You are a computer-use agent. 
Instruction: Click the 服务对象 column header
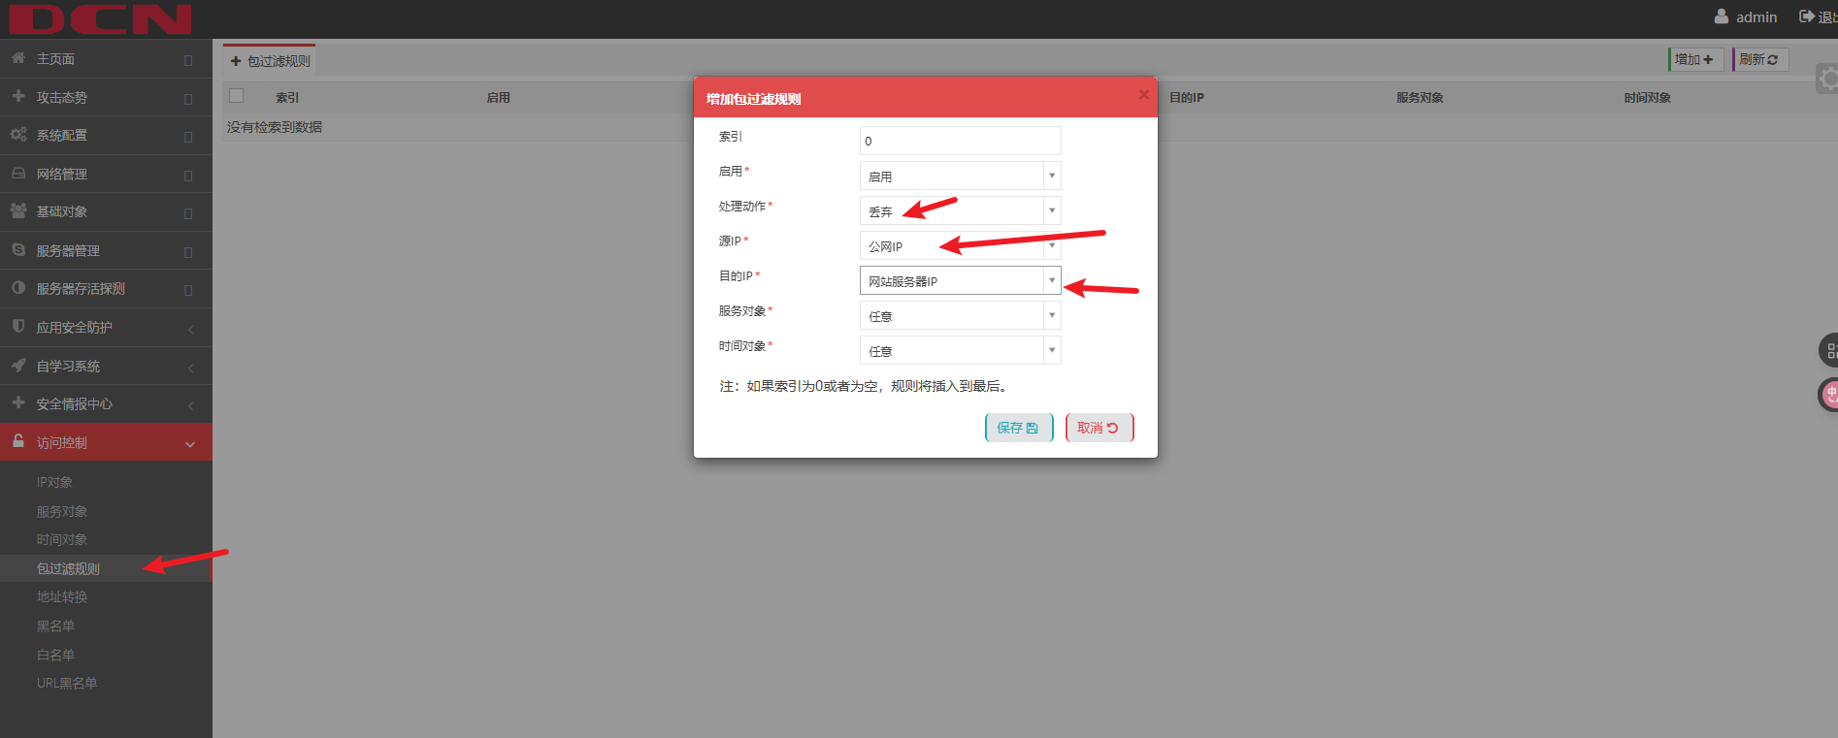1420,97
